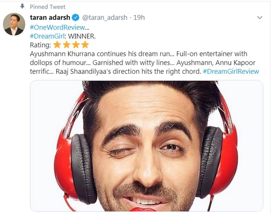This screenshot has width=271, height=214.
Task: Expand the tweet options chevron menu
Action: pyautogui.click(x=260, y=18)
